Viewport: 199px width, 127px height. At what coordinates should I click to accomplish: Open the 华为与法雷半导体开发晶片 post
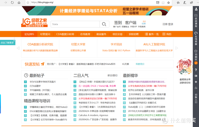coord(42,82)
